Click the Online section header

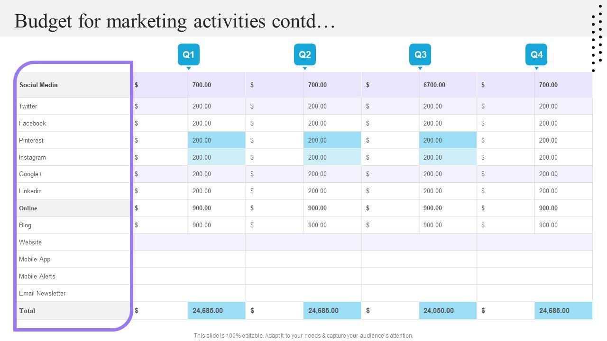coord(28,208)
